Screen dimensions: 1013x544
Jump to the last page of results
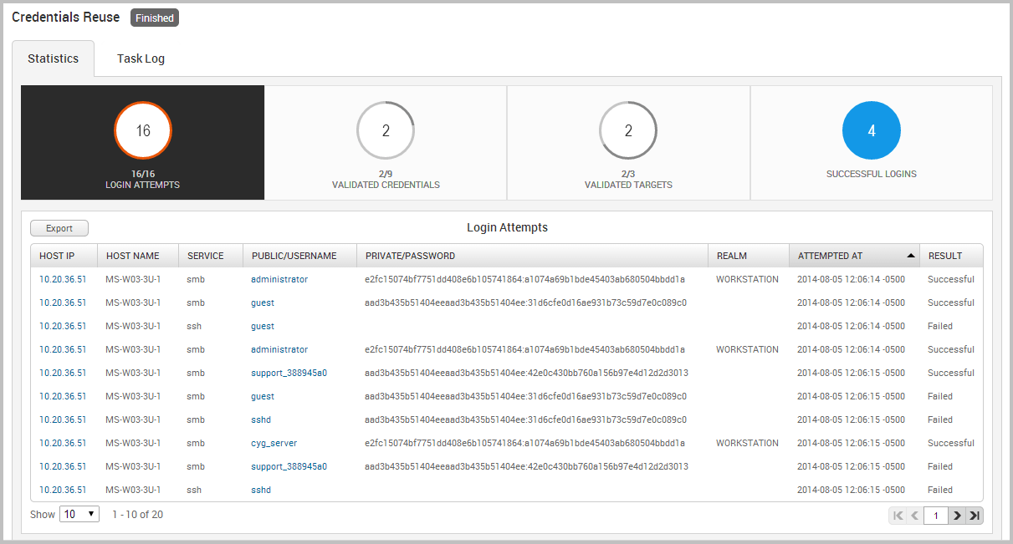975,516
